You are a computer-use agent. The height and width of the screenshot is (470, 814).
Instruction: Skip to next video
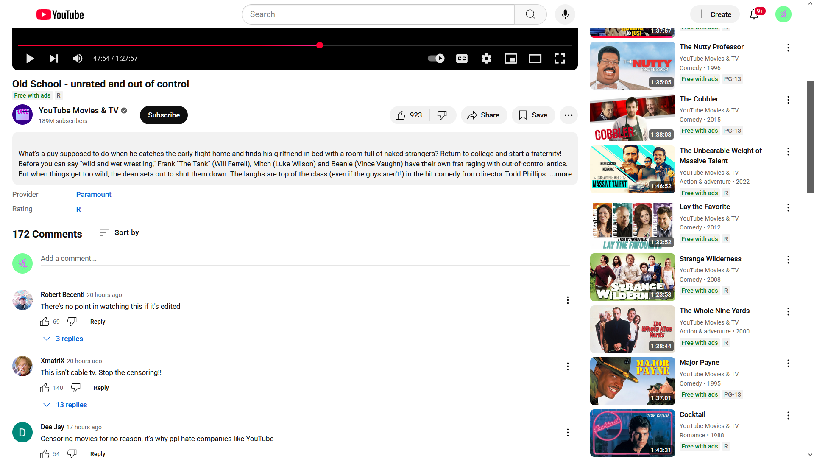pos(53,59)
